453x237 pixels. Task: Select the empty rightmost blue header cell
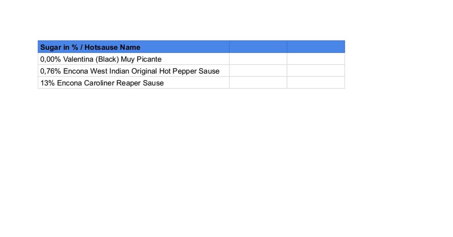click(x=316, y=47)
